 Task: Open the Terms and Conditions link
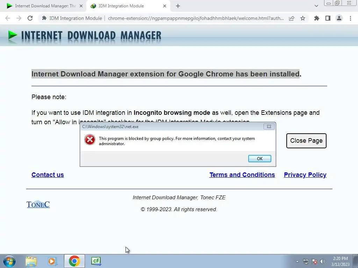[242, 175]
